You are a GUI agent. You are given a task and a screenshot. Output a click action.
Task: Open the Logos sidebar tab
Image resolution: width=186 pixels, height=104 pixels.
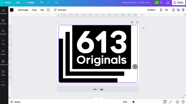(3, 73)
